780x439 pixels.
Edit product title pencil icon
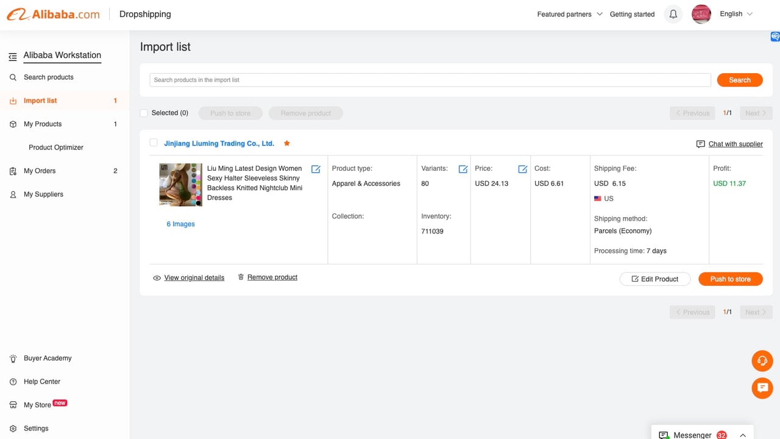point(316,169)
